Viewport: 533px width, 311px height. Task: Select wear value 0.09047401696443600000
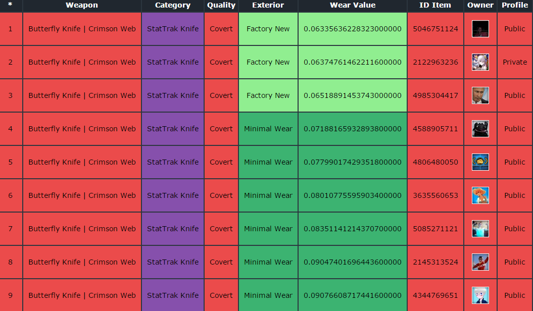click(353, 262)
